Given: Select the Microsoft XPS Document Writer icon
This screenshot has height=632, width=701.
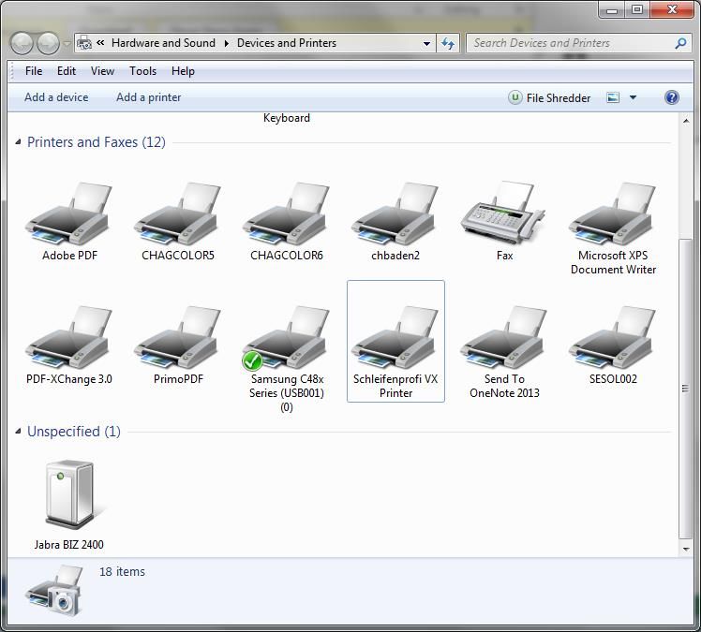Looking at the screenshot, I should [613, 213].
